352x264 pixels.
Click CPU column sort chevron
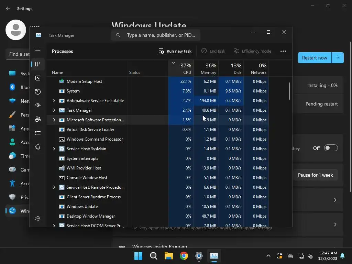[x=173, y=63]
